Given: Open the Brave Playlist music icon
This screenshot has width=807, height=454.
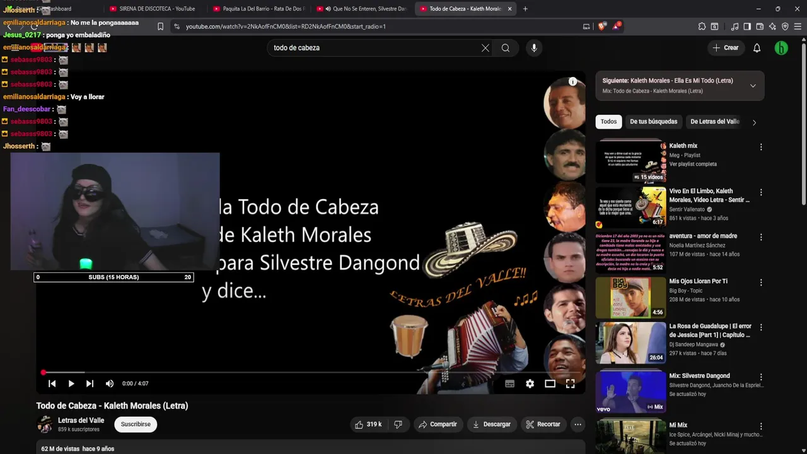Looking at the screenshot, I should [734, 26].
